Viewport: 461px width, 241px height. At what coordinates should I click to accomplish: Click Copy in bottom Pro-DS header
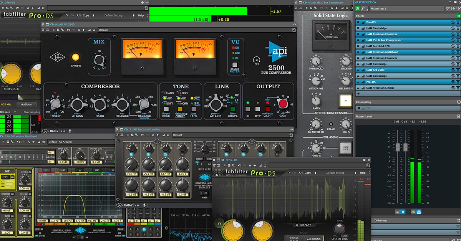tap(308, 173)
